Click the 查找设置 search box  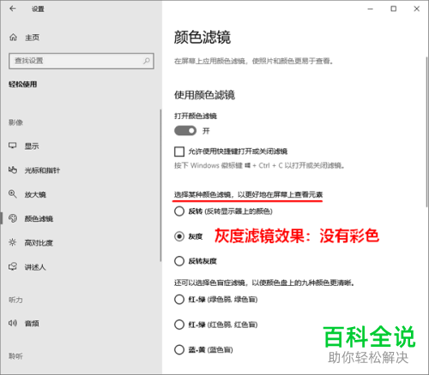click(82, 61)
